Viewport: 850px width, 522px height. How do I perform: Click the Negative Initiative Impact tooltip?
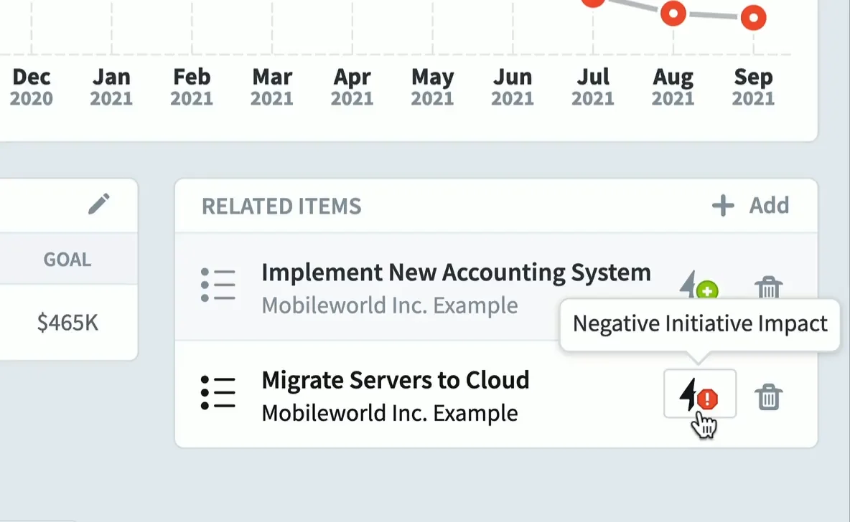(700, 324)
